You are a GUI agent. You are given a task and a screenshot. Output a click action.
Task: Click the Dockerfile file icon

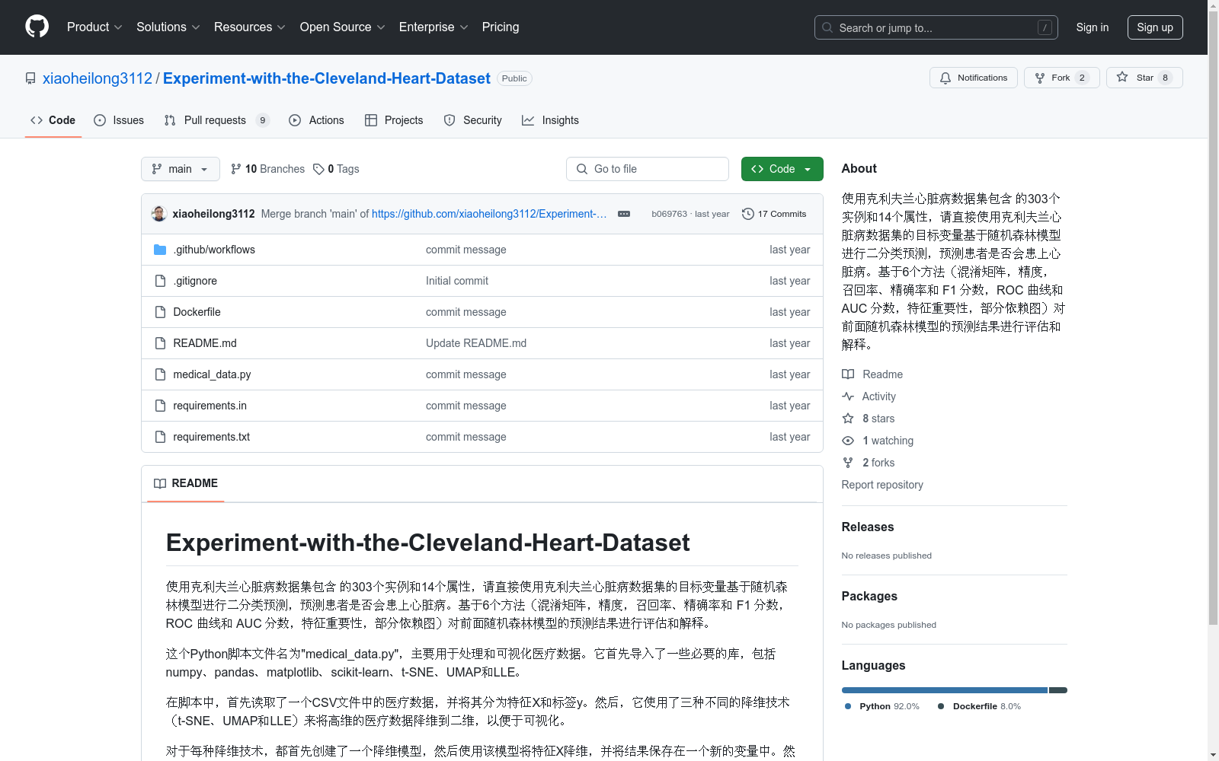tap(160, 312)
